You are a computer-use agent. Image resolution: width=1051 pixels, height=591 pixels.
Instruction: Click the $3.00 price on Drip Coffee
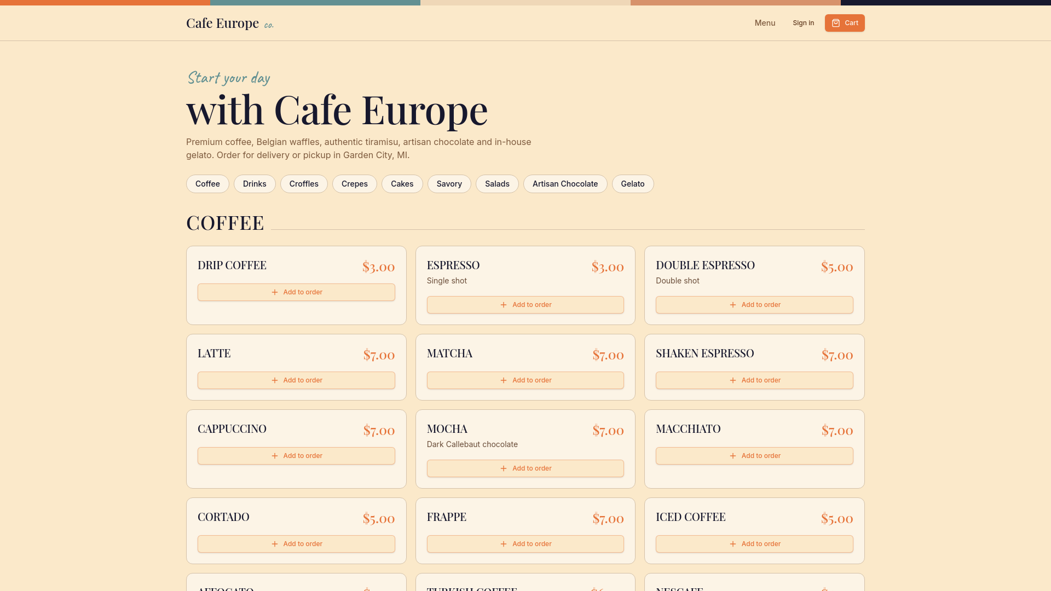point(379,267)
